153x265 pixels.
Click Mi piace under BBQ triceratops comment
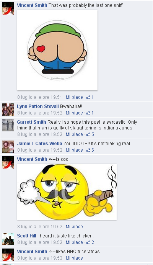pos(74,258)
